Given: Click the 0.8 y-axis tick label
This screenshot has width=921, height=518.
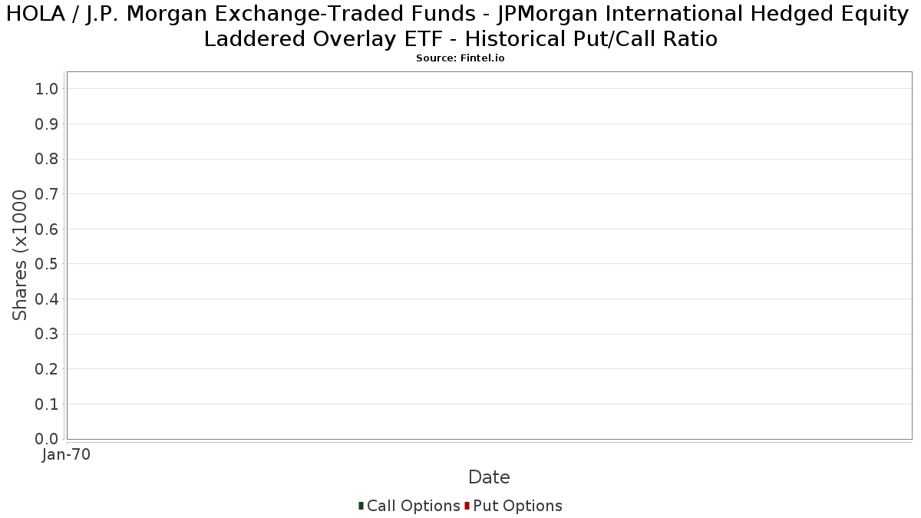Looking at the screenshot, I should [47, 159].
